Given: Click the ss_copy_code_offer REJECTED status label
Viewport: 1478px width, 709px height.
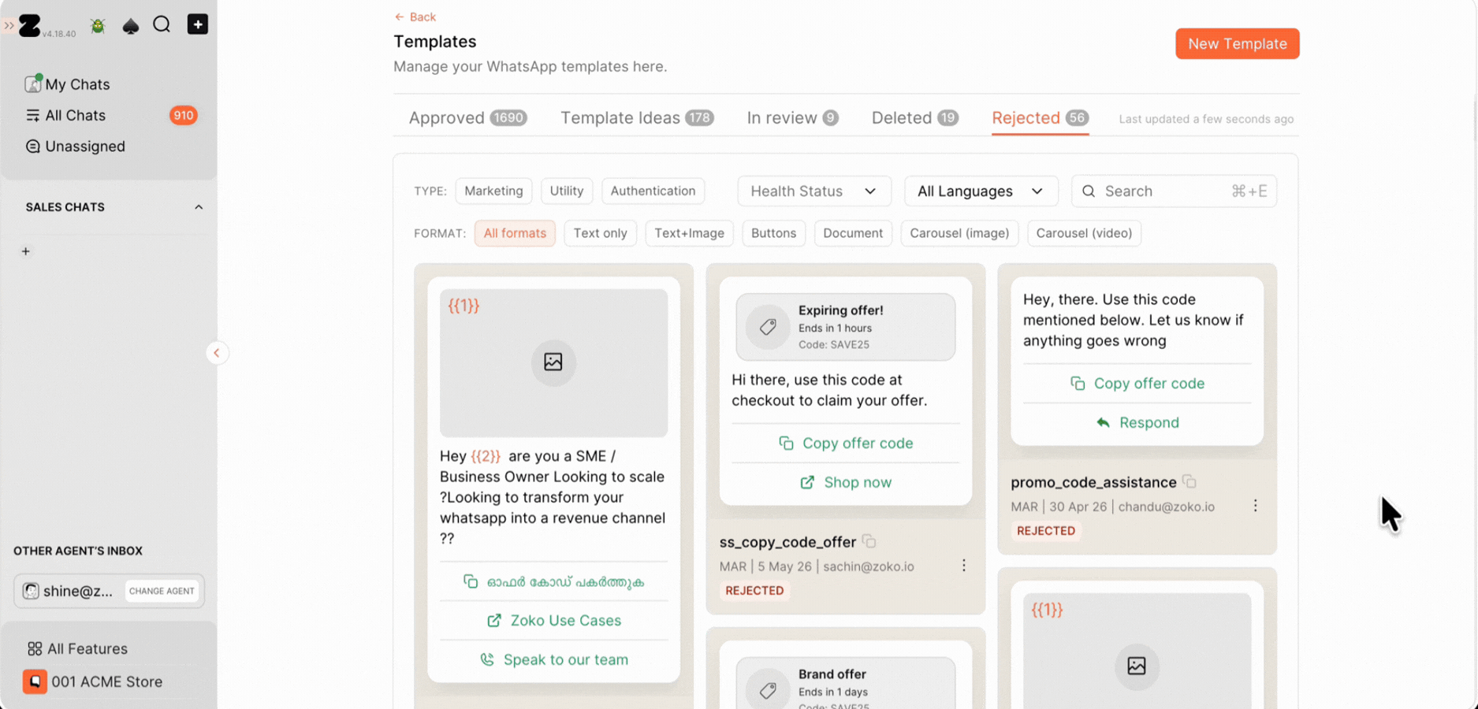Looking at the screenshot, I should click(x=754, y=591).
